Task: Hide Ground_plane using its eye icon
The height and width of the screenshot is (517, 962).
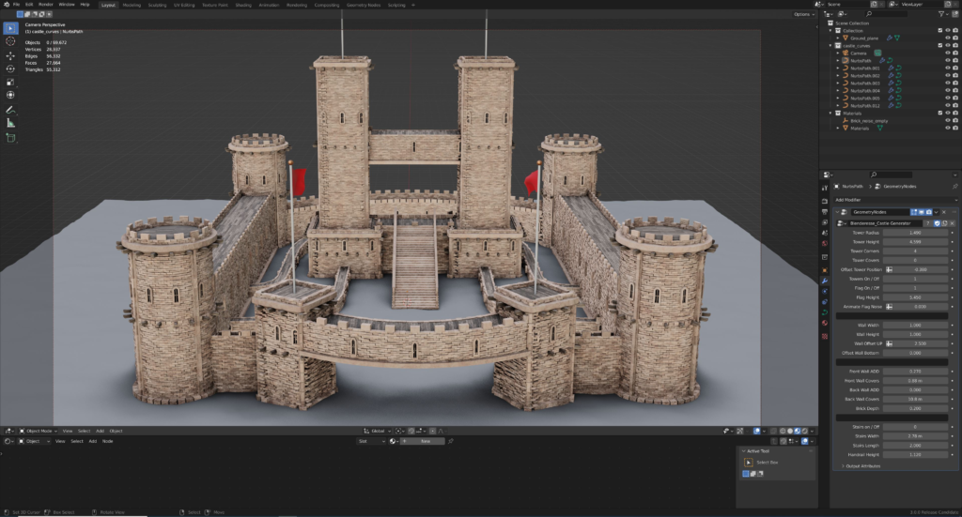Action: click(x=947, y=38)
